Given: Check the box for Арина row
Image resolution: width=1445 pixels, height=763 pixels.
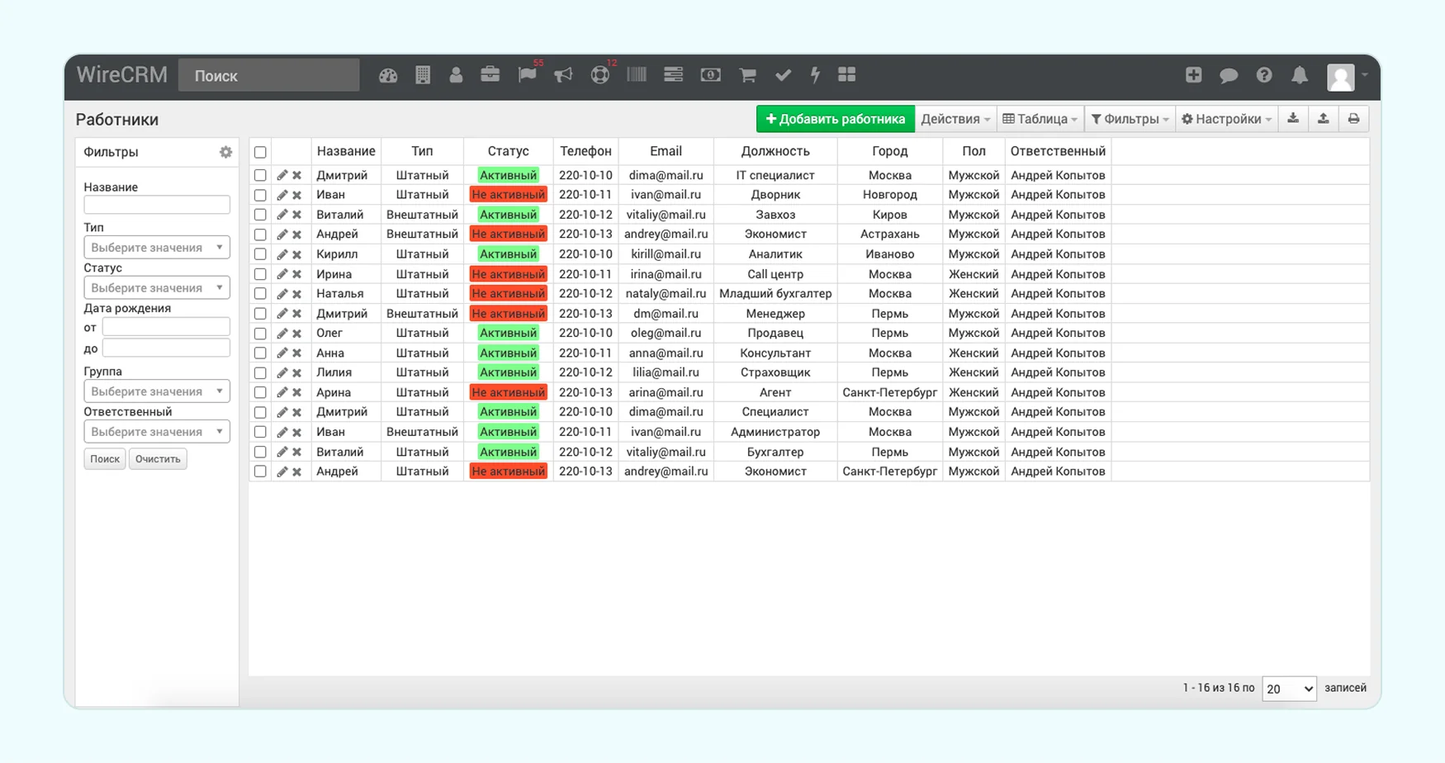Looking at the screenshot, I should (x=260, y=392).
